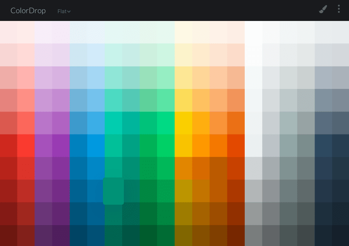
Task: Click the ColorDrop app title
Action: (28, 11)
